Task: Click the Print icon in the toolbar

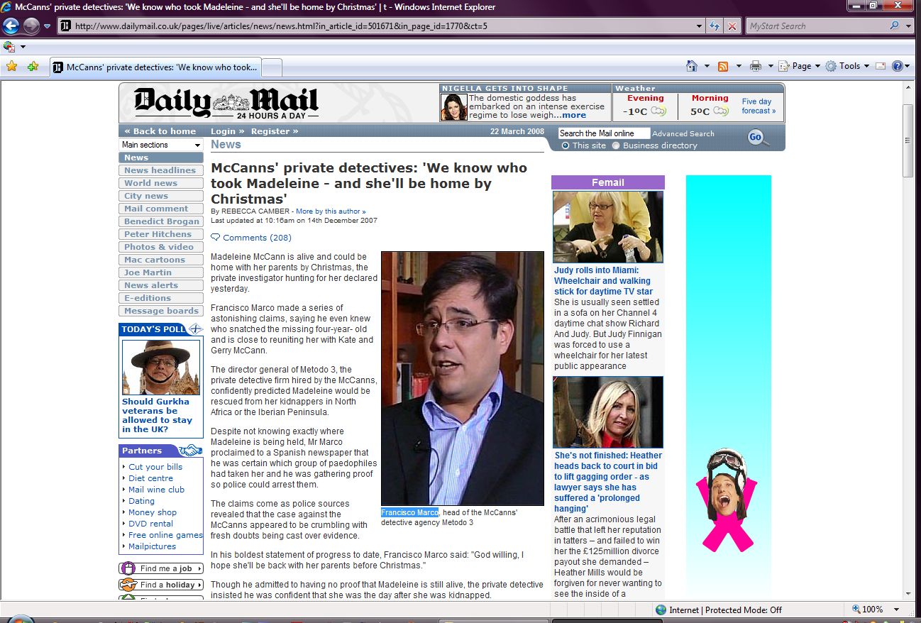Action: coord(756,66)
